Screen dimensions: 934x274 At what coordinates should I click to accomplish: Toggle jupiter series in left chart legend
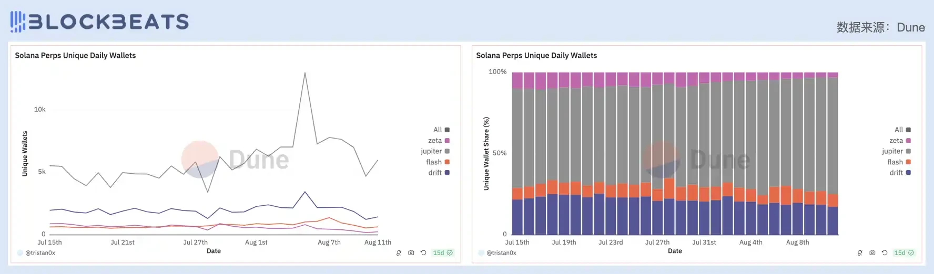435,151
